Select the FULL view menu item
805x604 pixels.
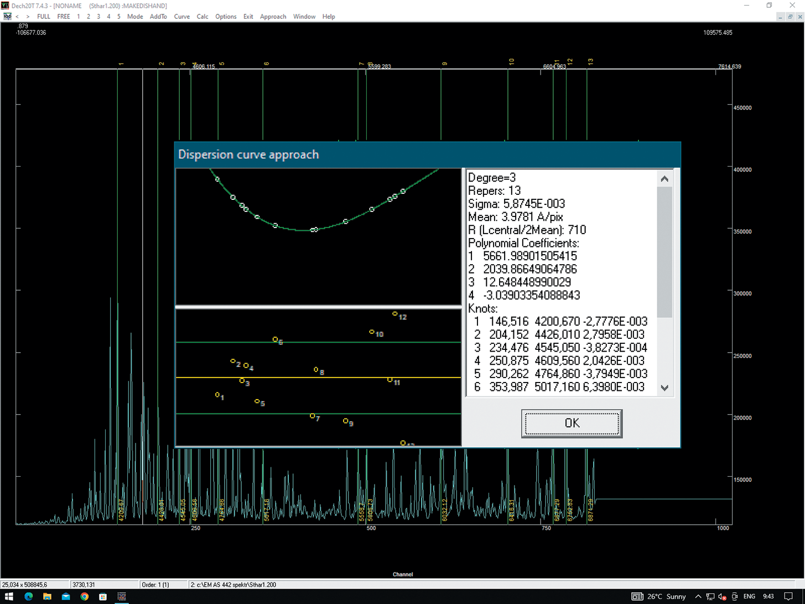[x=43, y=17]
